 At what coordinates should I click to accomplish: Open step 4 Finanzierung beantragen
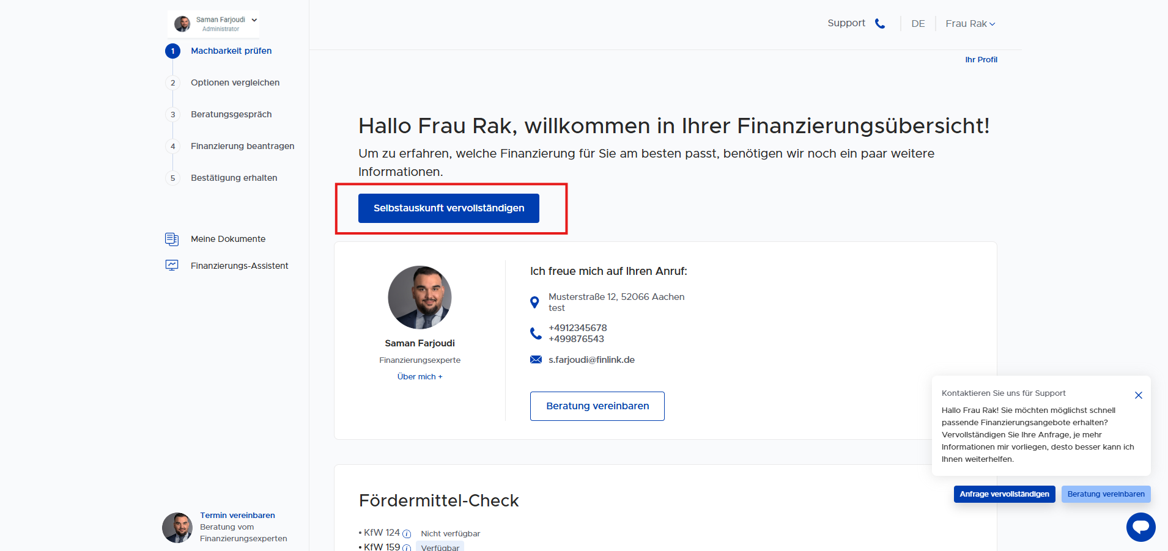click(x=242, y=146)
